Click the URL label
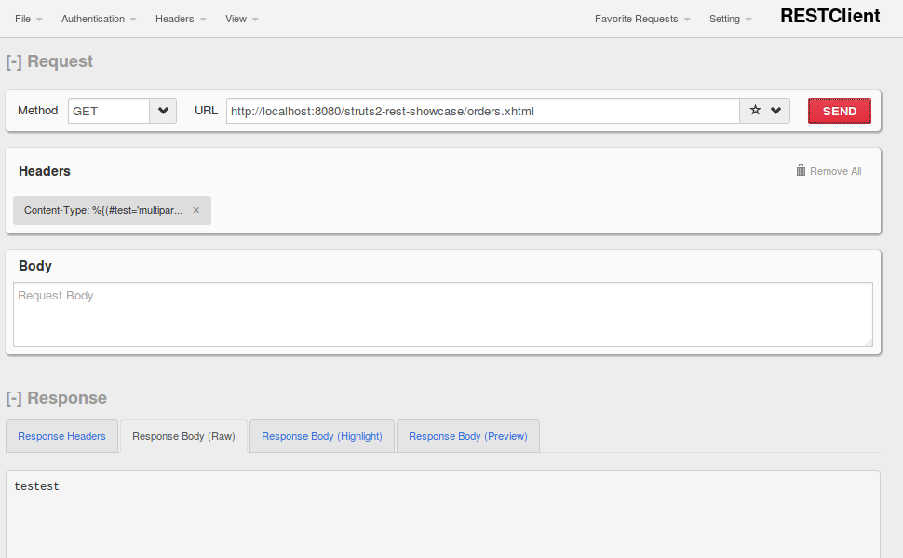Screen dimensions: 903x558 click(206, 111)
